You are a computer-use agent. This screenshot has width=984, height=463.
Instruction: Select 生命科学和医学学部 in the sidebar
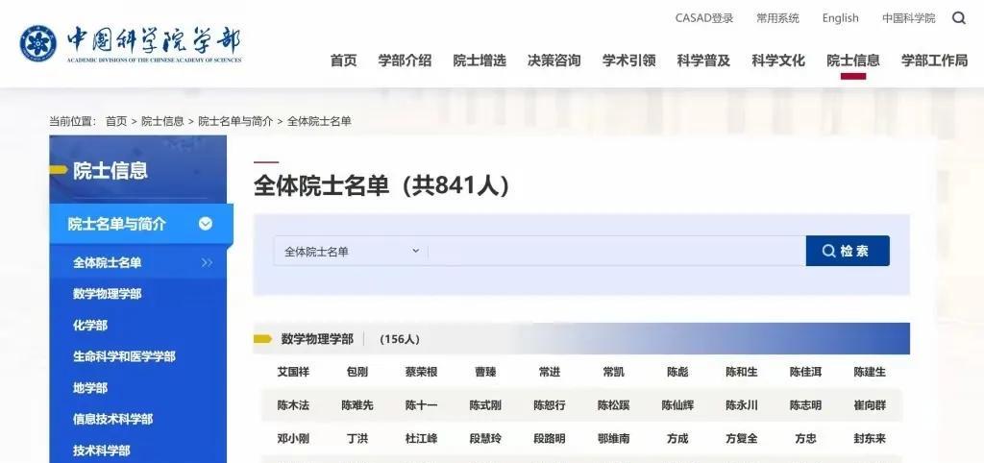click(124, 356)
